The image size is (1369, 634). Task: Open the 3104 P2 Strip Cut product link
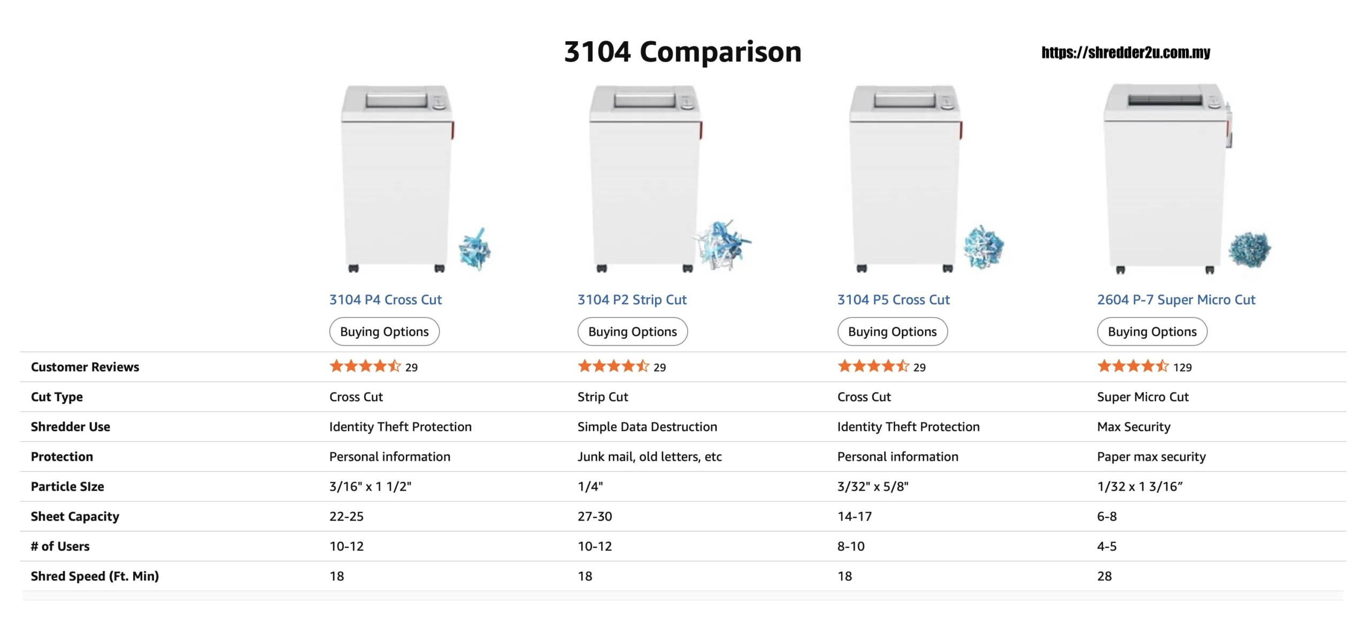click(632, 300)
